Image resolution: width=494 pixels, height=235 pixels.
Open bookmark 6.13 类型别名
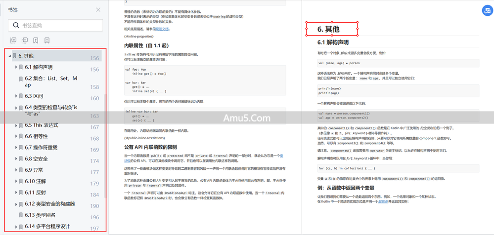[x=41, y=215]
